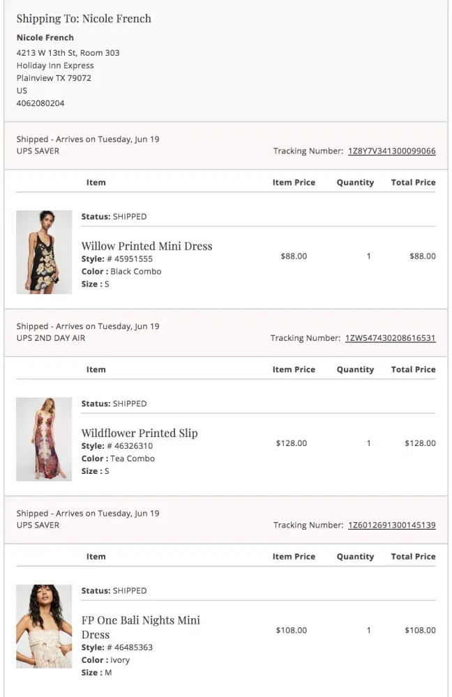Click style number 46326310
The height and width of the screenshot is (697, 452).
coord(133,446)
